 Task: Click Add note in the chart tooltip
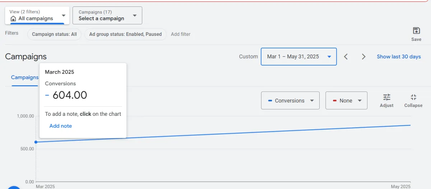(x=61, y=126)
